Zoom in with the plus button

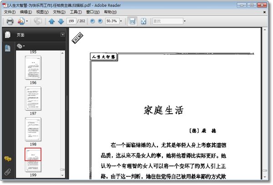point(100,21)
